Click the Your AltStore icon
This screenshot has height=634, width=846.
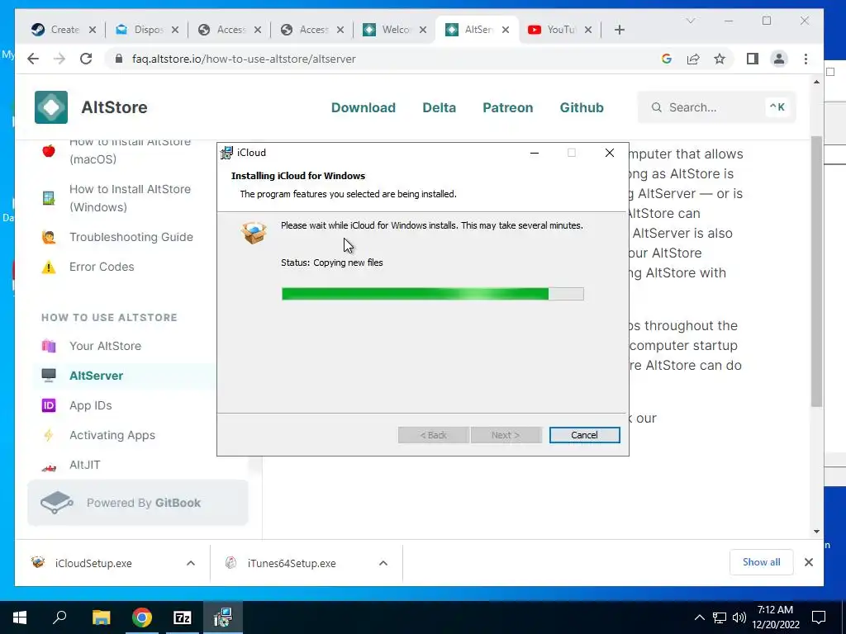point(49,346)
